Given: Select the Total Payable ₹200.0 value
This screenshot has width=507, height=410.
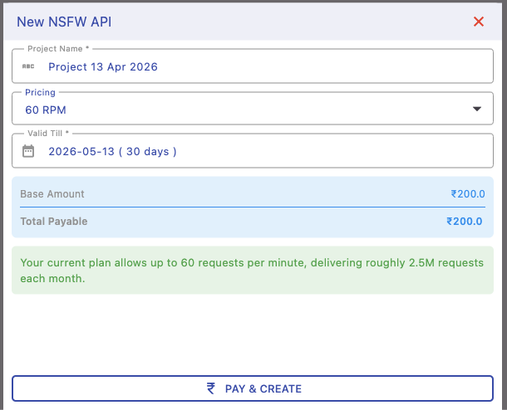Looking at the screenshot, I should [465, 222].
